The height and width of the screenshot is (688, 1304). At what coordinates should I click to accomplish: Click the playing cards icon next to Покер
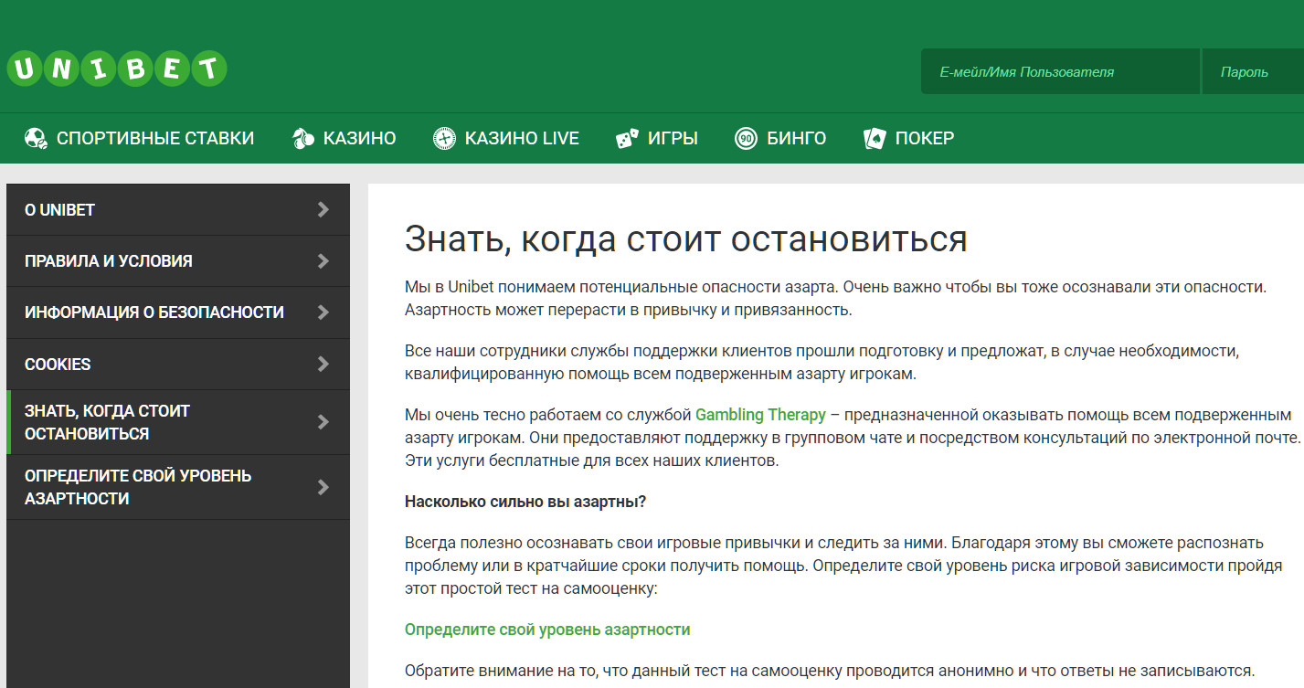click(x=875, y=137)
